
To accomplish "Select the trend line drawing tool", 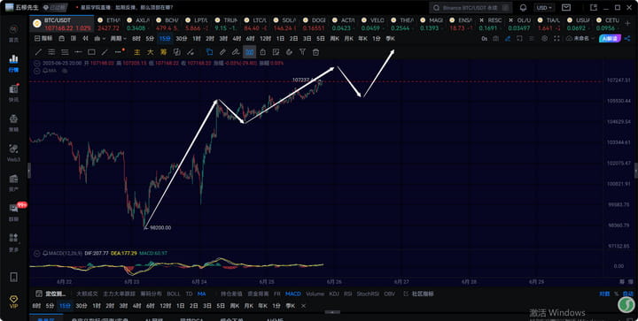I will click(x=38, y=52).
